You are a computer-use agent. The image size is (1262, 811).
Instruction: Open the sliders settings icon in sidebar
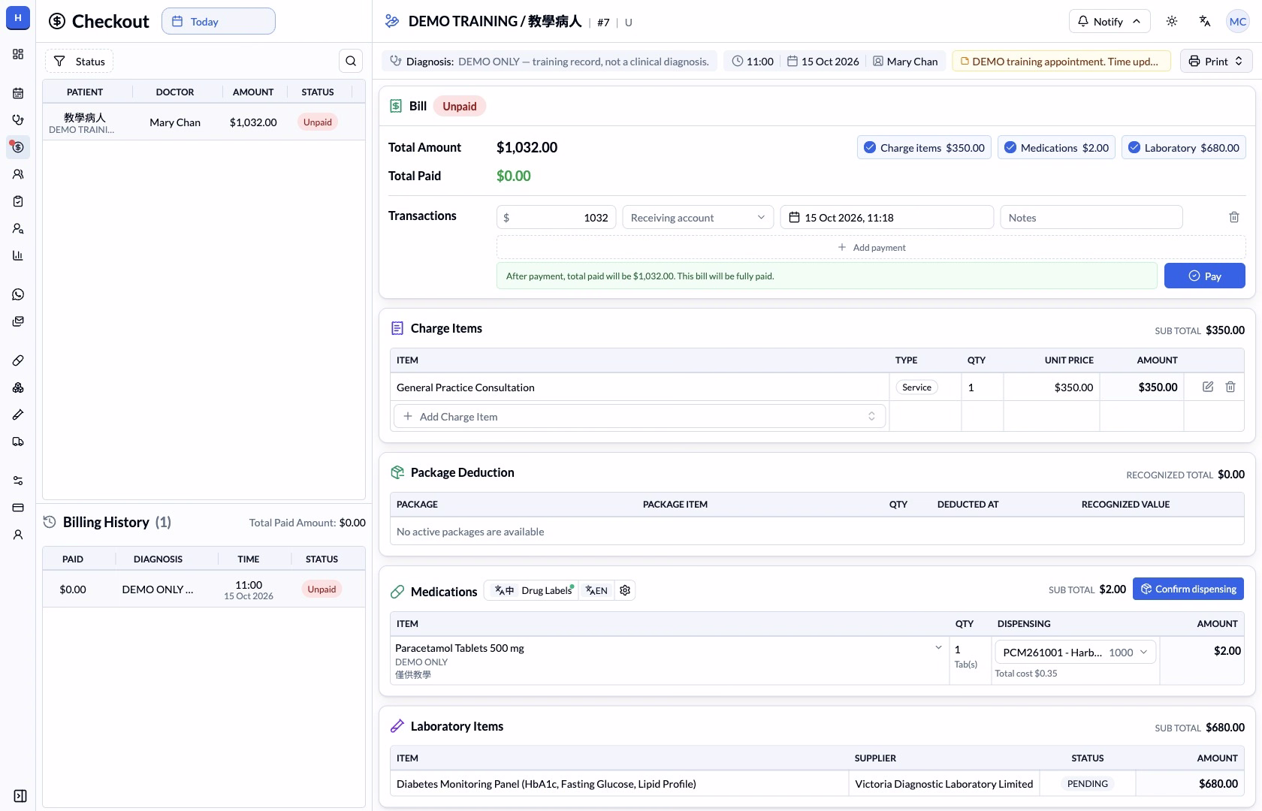(18, 481)
